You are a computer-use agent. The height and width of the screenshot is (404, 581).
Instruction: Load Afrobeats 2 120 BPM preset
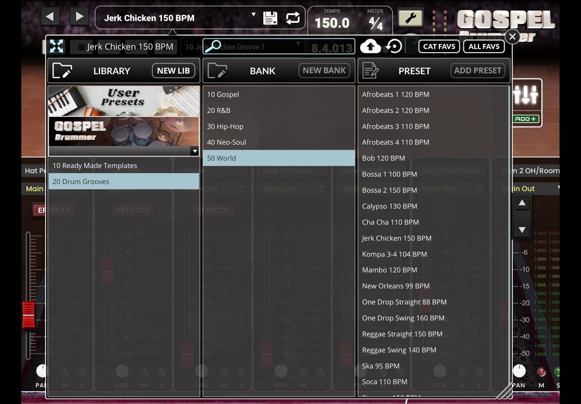(x=433, y=110)
